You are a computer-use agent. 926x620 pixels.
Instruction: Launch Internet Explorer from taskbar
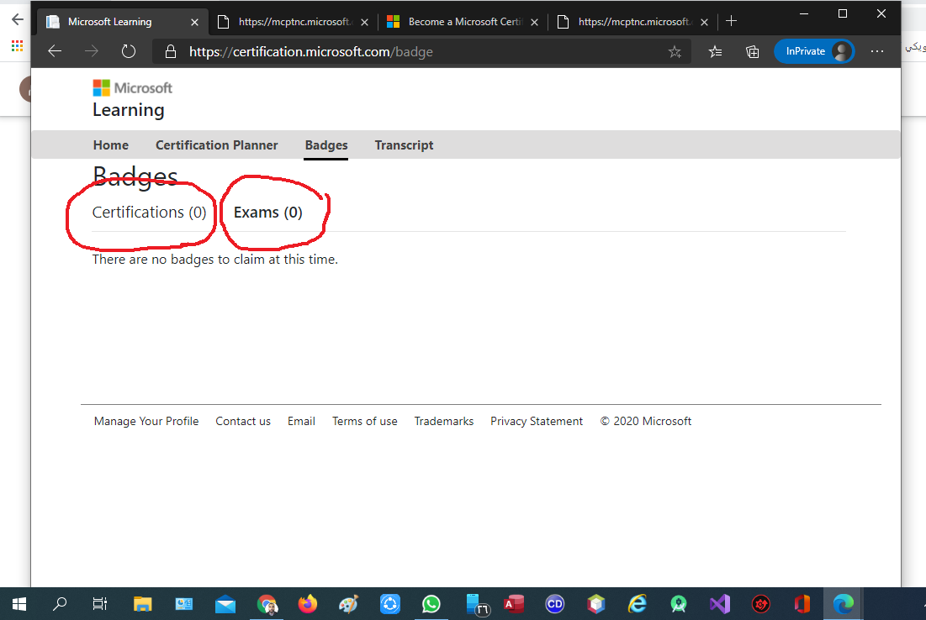pyautogui.click(x=638, y=604)
